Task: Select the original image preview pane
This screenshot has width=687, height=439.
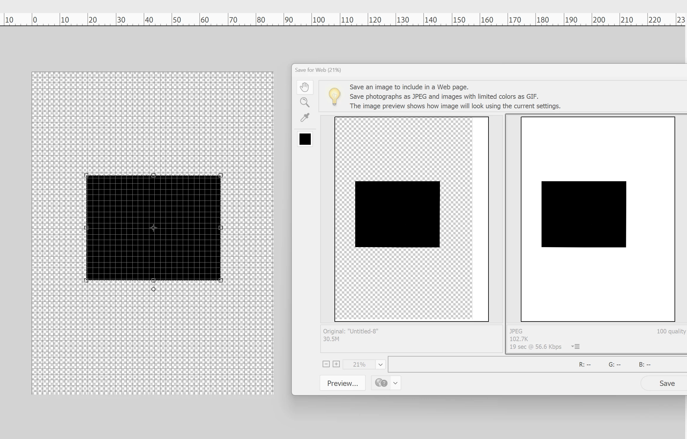Action: pos(411,219)
